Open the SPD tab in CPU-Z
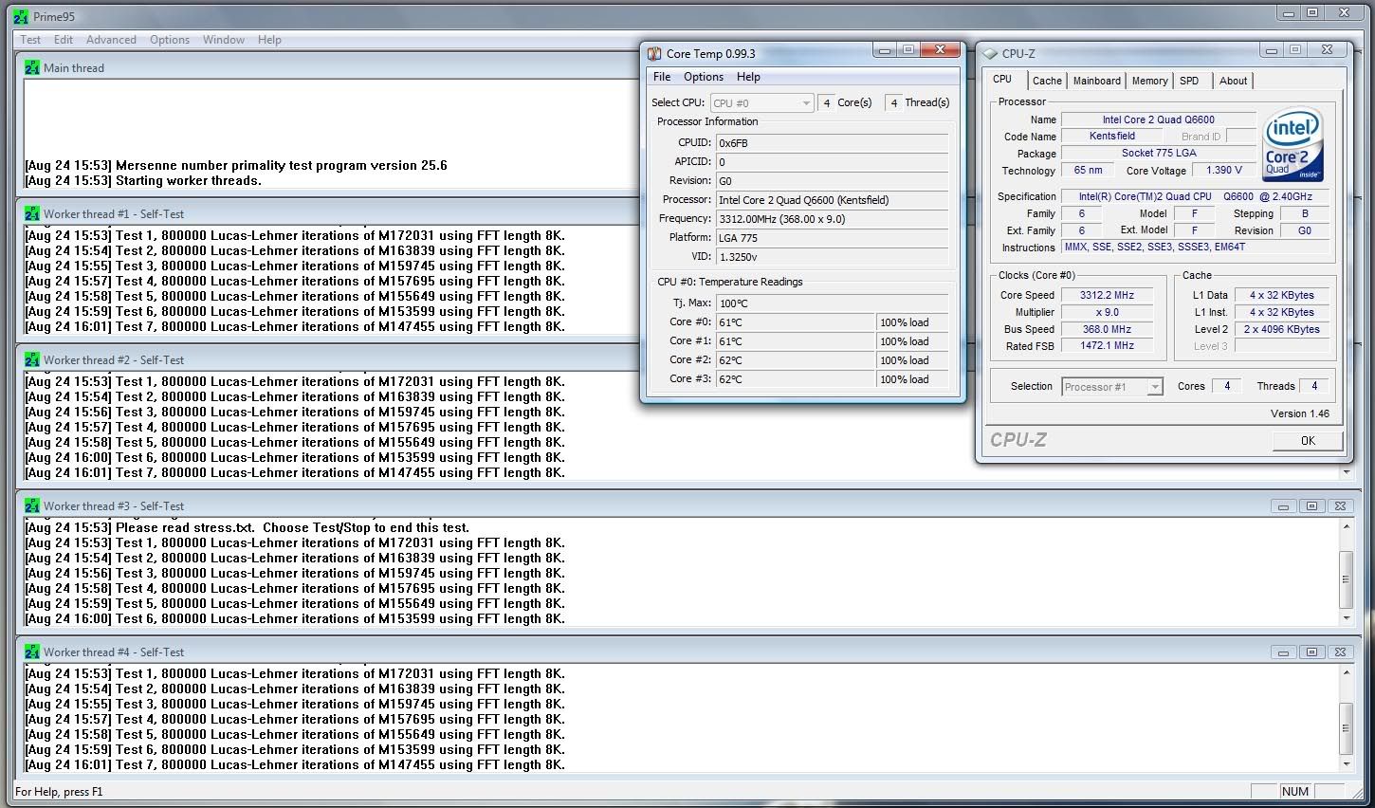 (1189, 81)
